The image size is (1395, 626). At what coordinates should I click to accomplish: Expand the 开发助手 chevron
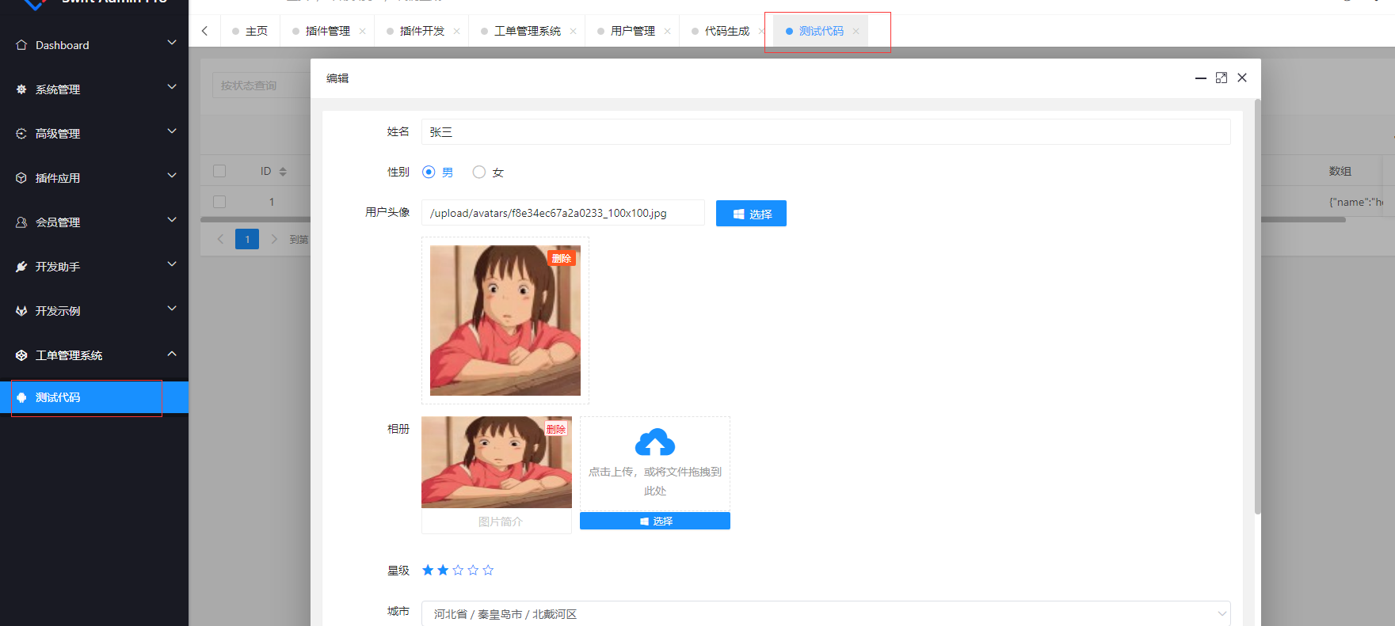[x=172, y=264]
